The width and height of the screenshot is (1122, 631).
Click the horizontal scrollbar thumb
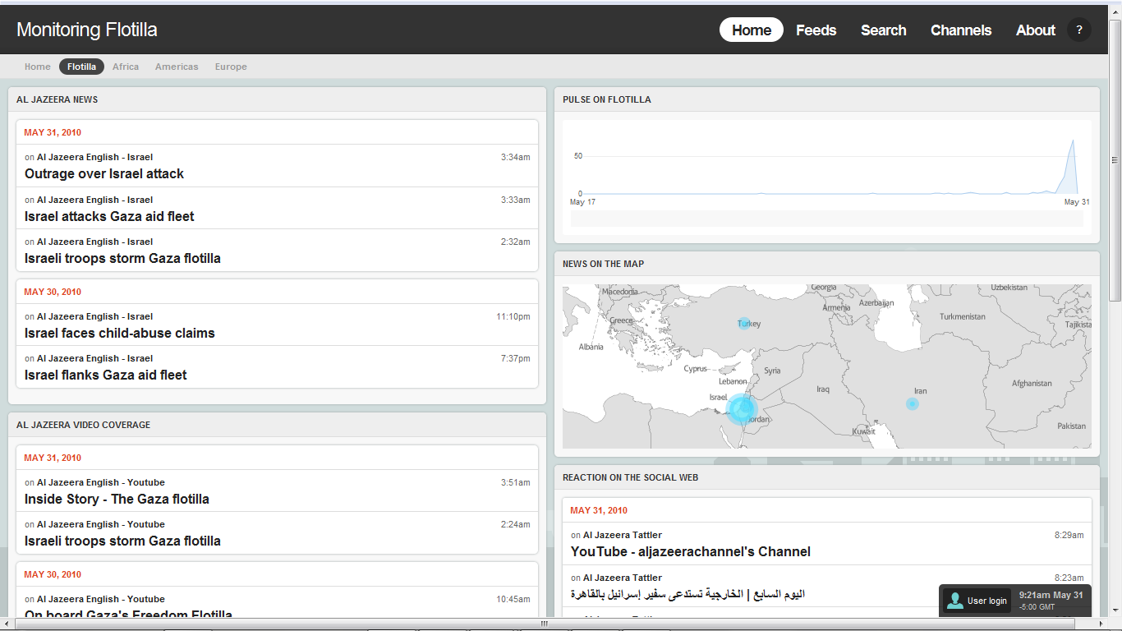[543, 624]
